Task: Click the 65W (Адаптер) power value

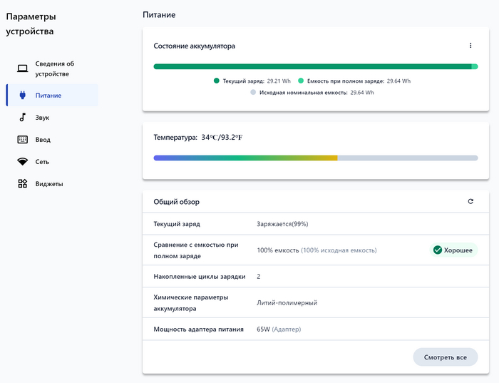Action: click(x=278, y=330)
